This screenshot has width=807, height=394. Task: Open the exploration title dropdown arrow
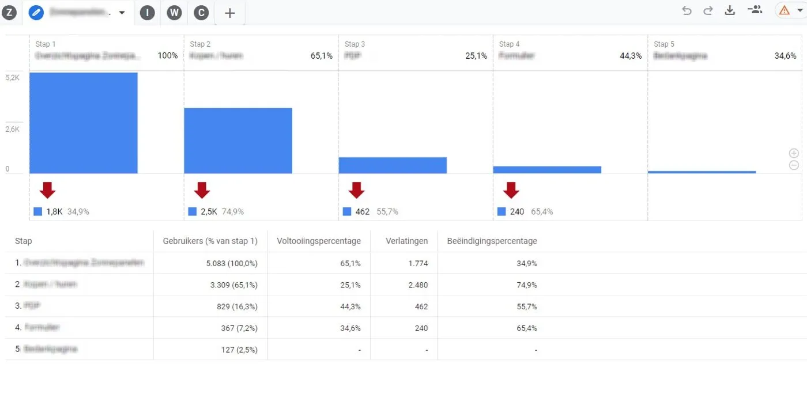[x=121, y=12]
